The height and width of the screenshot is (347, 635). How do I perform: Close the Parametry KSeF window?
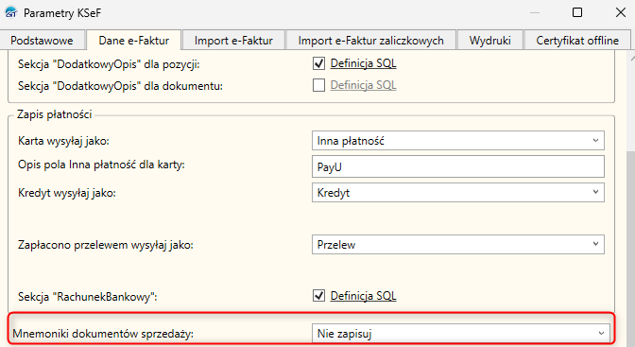tap(621, 12)
